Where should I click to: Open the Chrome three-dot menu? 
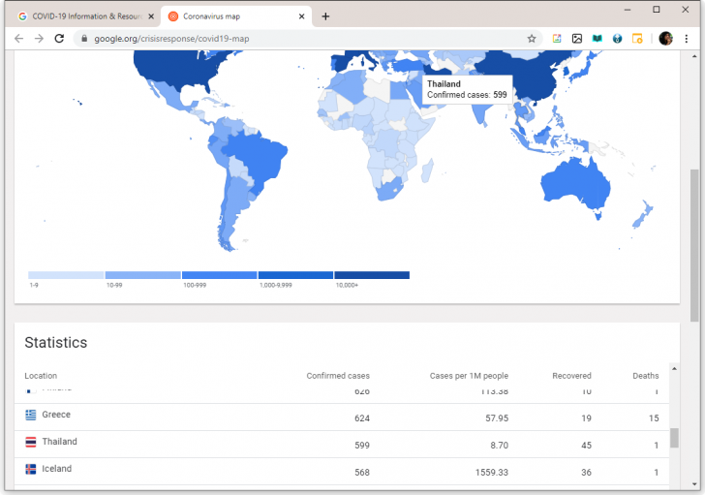click(x=686, y=39)
